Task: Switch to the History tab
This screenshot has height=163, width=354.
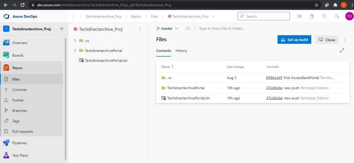Action: coord(181,51)
